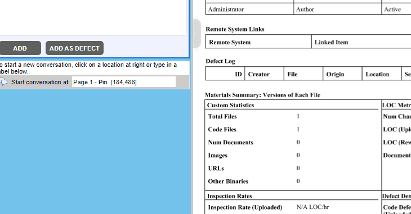Image resolution: width=411 pixels, height=214 pixels.
Task: Click the speech bubble conversation icon
Action: coord(4,82)
